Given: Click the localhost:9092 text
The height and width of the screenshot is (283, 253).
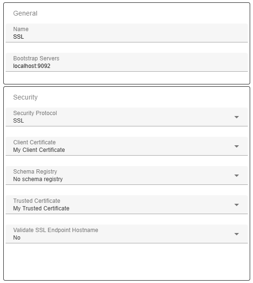Looking at the screenshot, I should pyautogui.click(x=32, y=66).
